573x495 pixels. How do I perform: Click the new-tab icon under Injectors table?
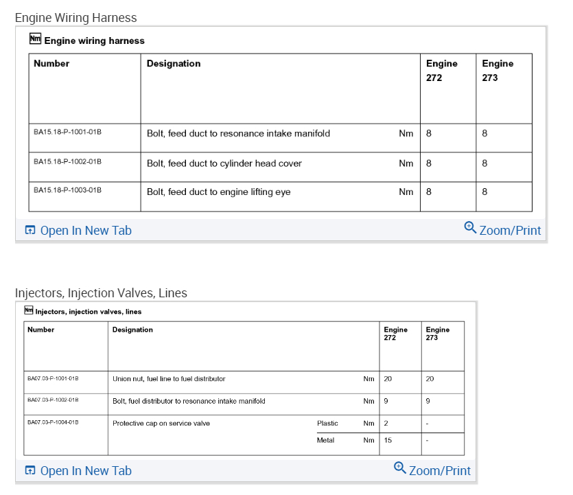(30, 471)
